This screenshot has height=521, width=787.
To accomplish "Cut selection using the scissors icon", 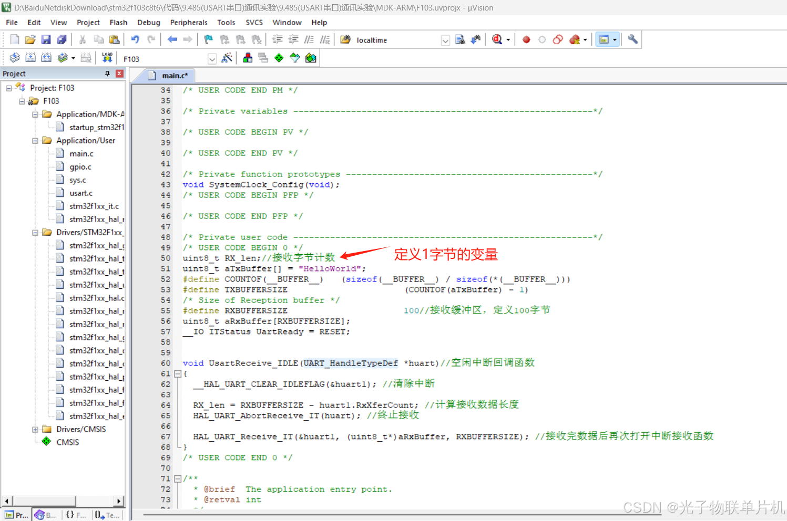I will pos(83,40).
